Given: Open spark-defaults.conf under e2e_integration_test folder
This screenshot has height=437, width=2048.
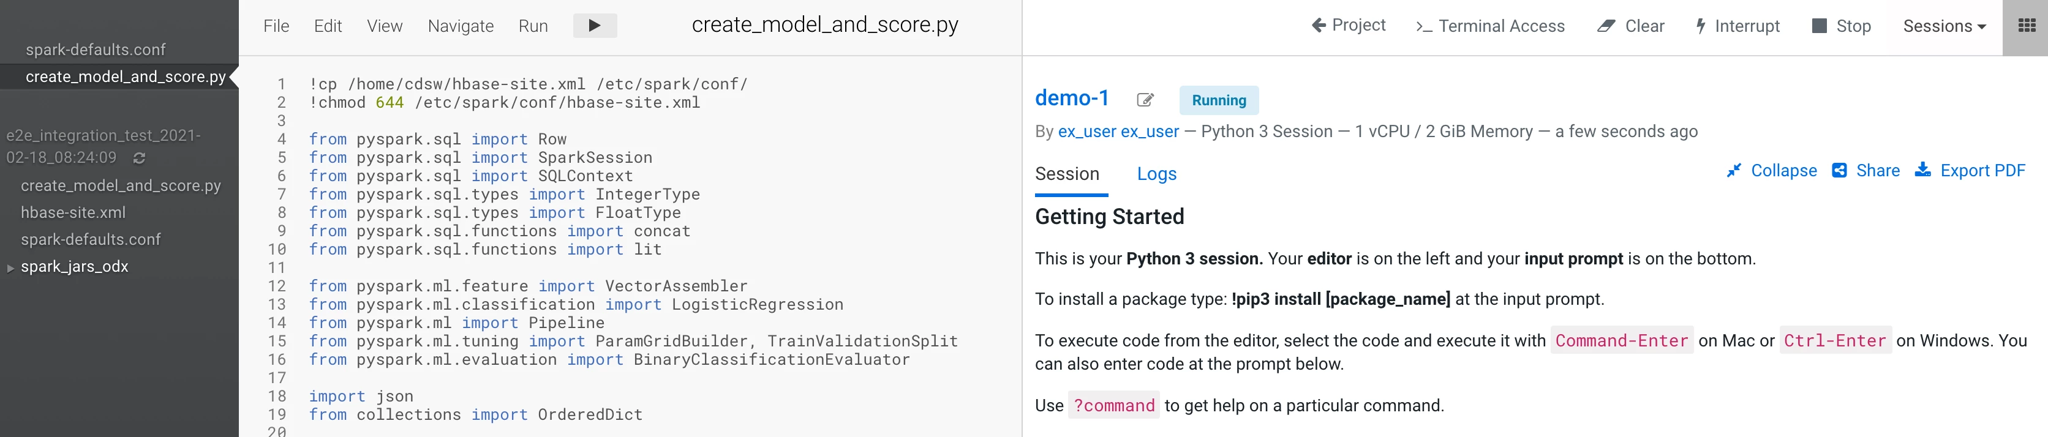Looking at the screenshot, I should click(x=91, y=240).
